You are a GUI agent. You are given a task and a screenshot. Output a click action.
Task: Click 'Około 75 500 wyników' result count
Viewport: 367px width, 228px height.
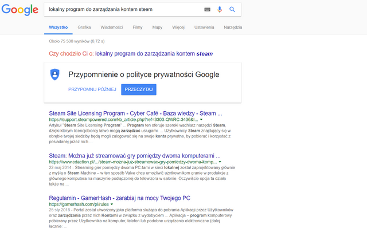pos(77,41)
